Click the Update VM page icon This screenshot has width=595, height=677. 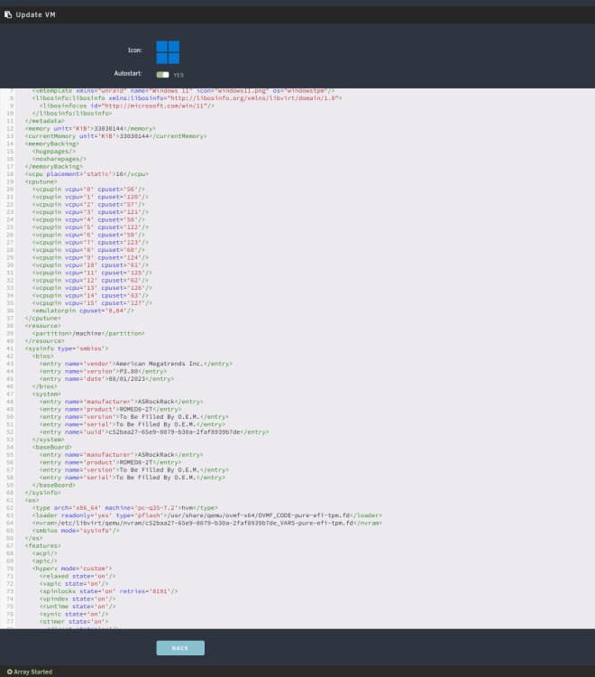[8, 14]
